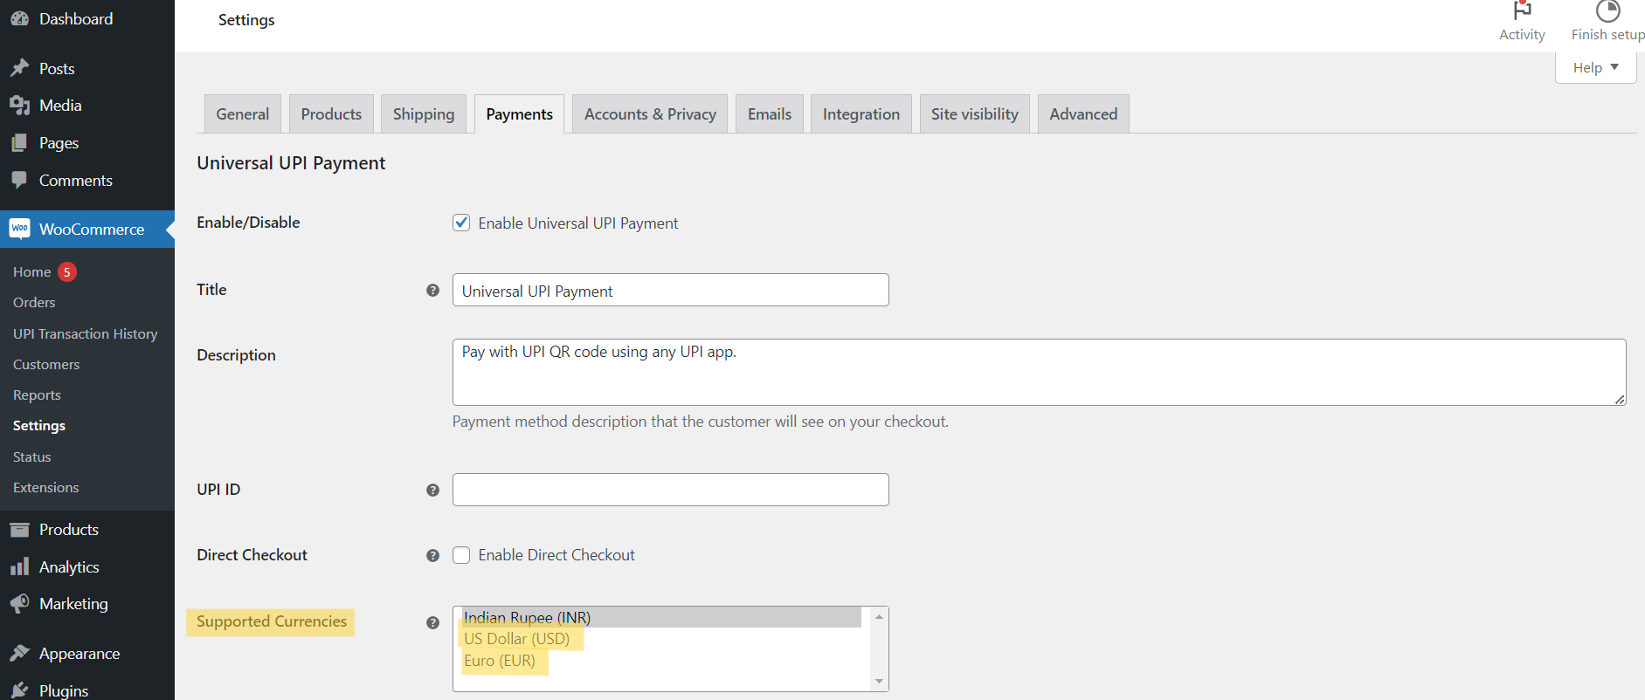Switch to the Products settings tab
The image size is (1645, 700).
(x=331, y=114)
